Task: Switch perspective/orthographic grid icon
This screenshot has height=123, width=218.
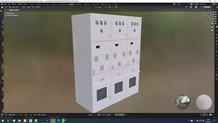Action: 212,34
